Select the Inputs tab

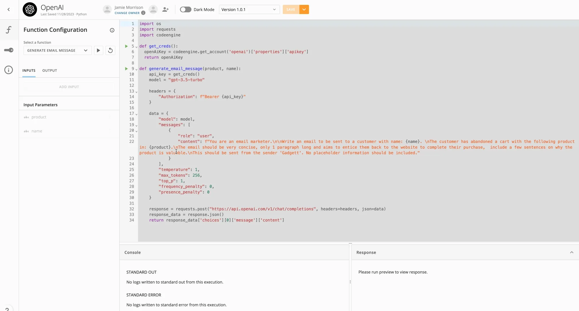click(x=29, y=70)
